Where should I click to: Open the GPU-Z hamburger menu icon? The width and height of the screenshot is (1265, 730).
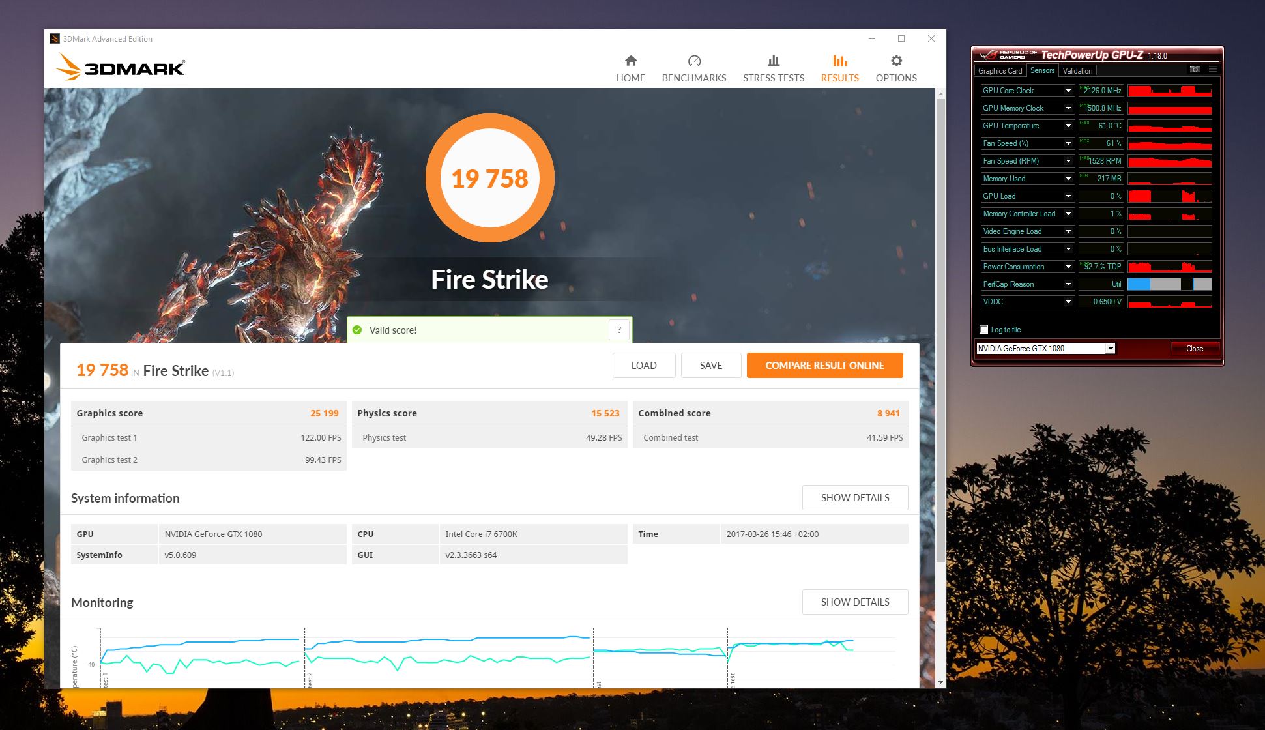pos(1212,69)
